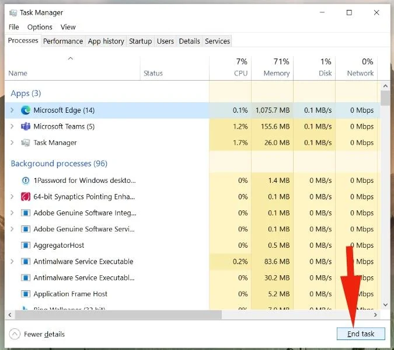Click the Task Manager row icon

point(26,143)
